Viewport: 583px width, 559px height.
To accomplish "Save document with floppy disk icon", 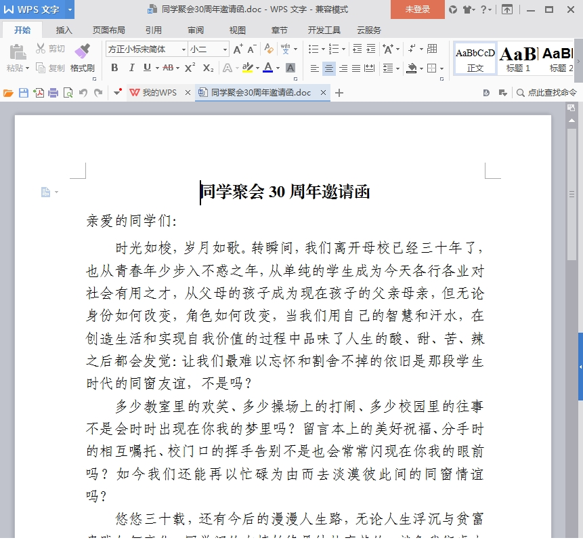I will [x=24, y=93].
